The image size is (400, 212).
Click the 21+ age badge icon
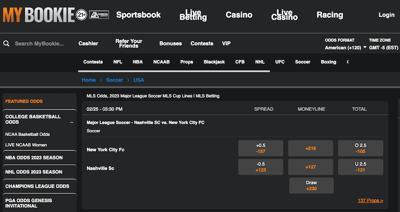[82, 15]
